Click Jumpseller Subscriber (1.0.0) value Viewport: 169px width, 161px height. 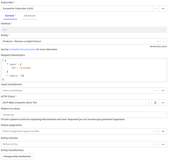(18, 9)
